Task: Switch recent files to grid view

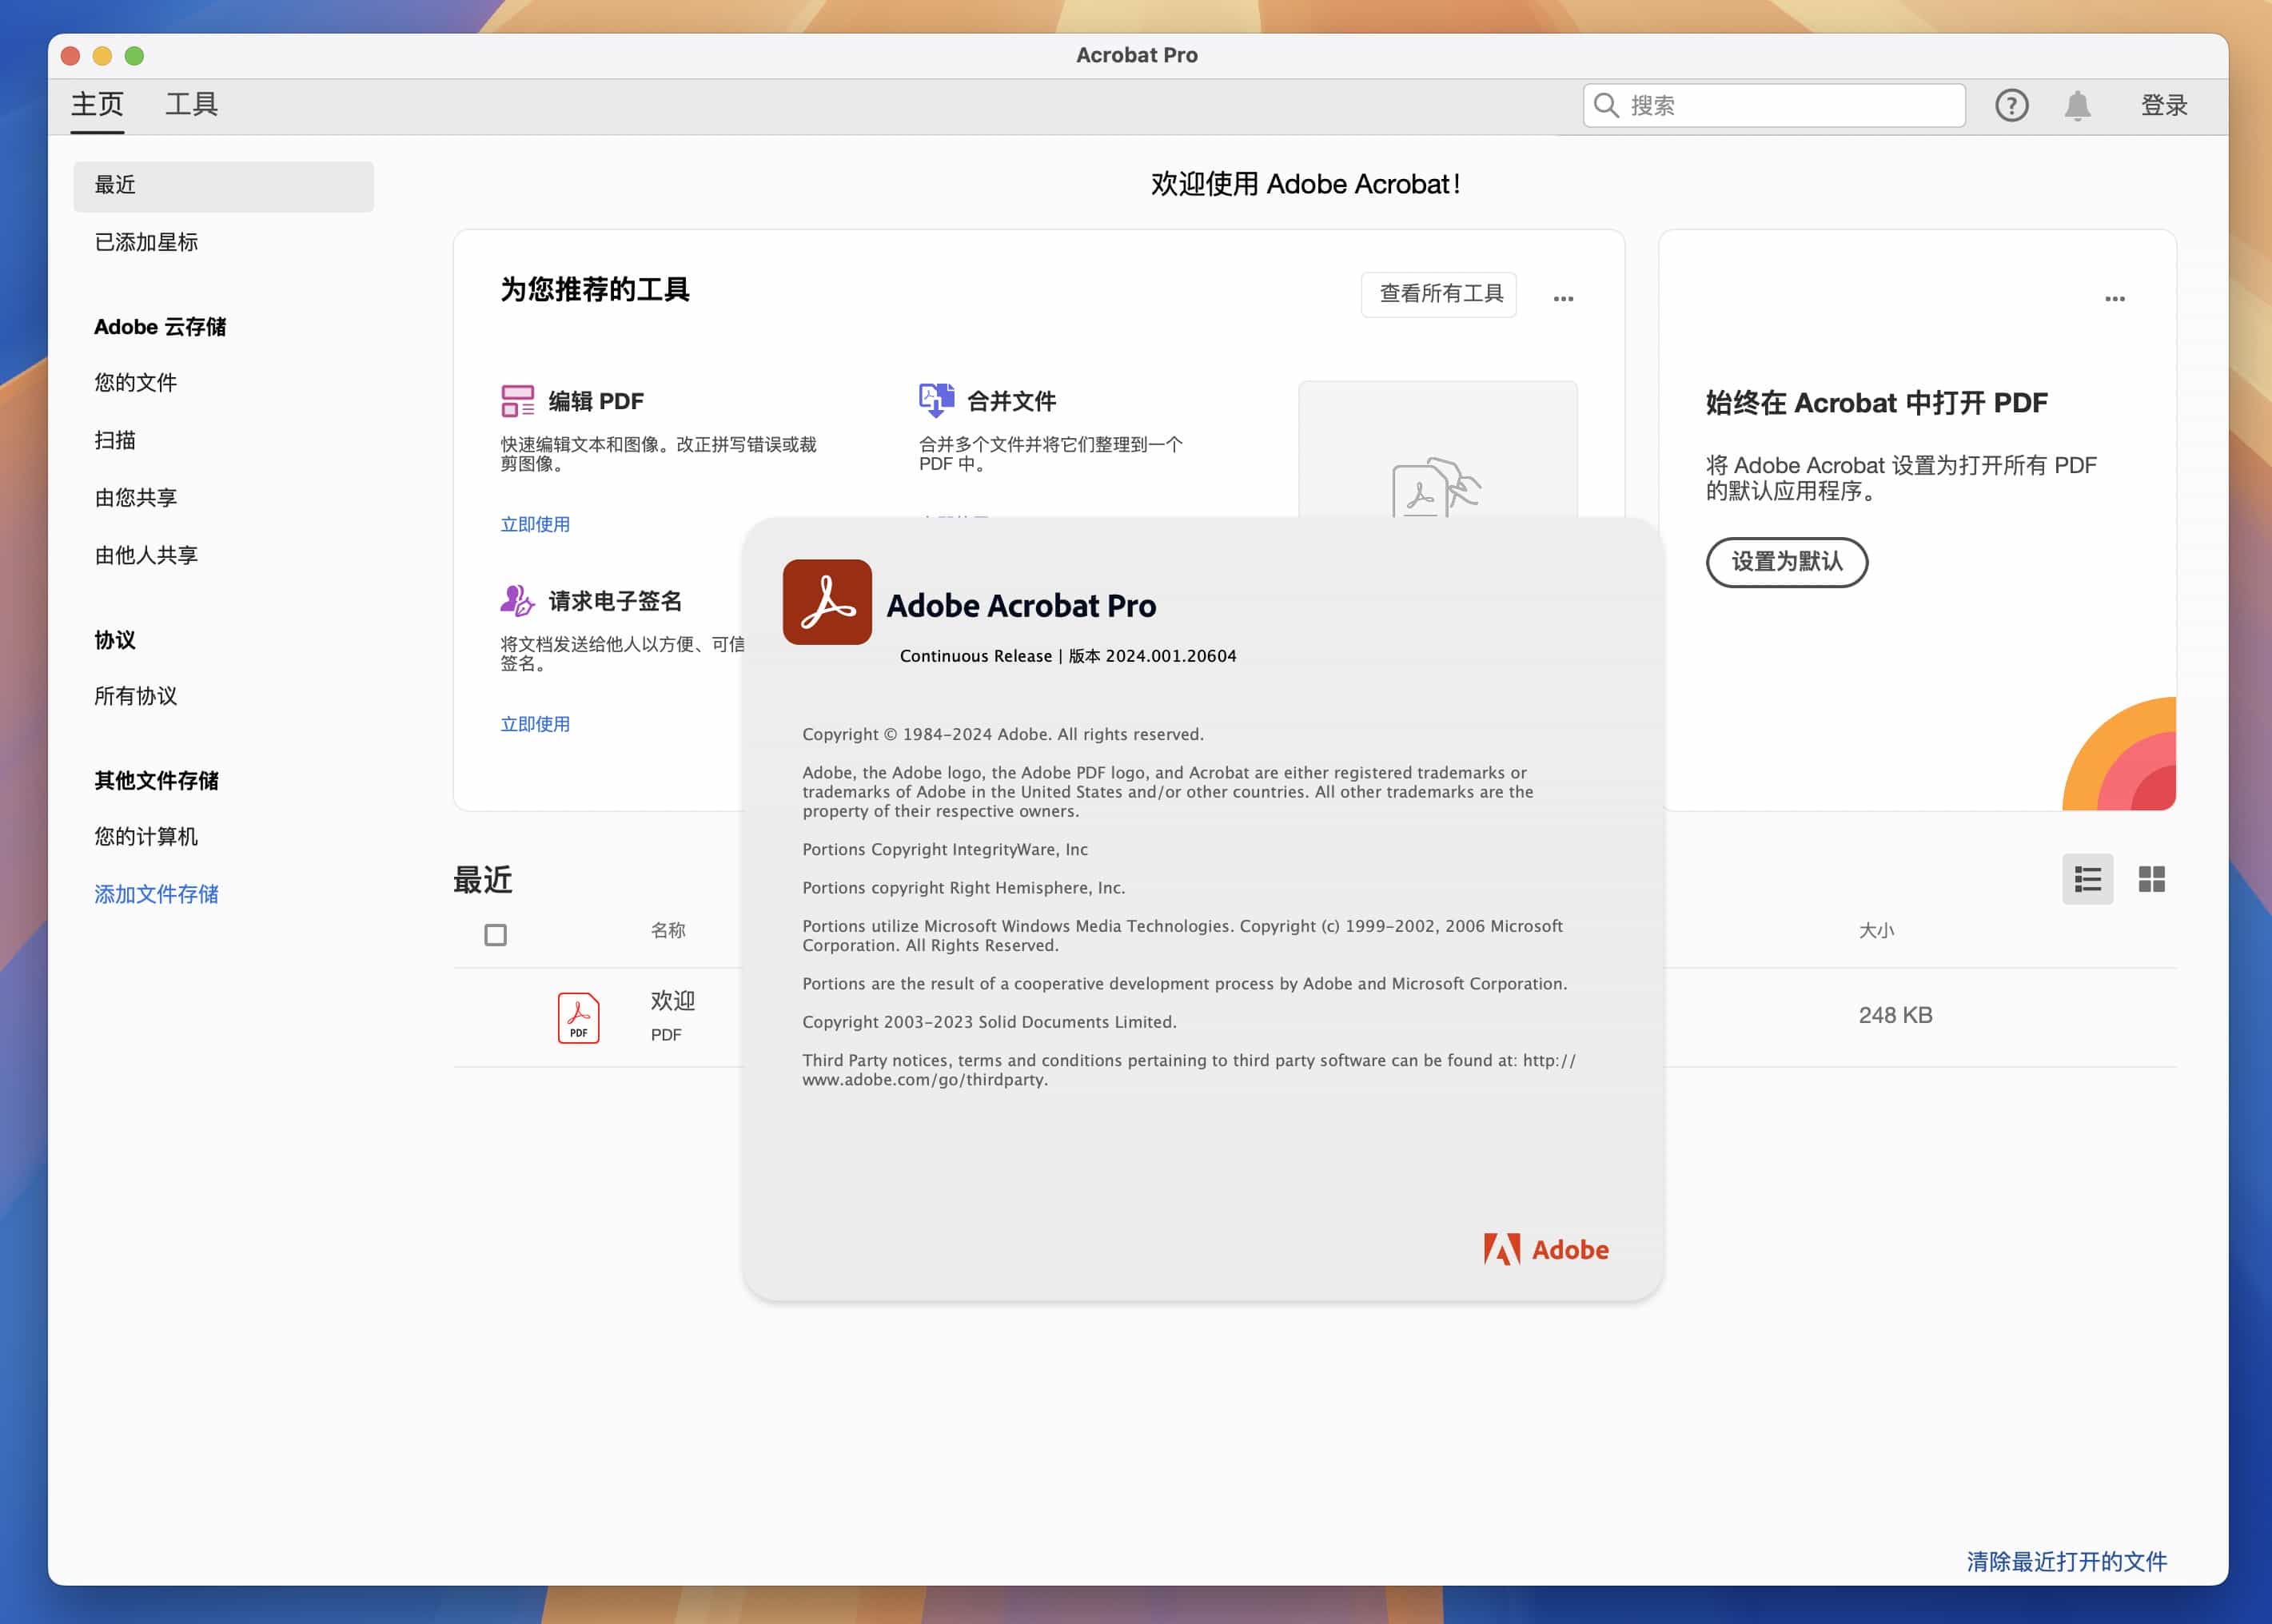Action: point(2151,879)
